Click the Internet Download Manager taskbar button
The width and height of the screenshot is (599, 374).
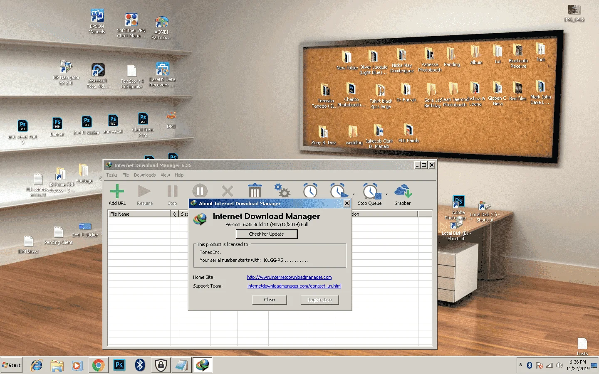click(x=203, y=365)
